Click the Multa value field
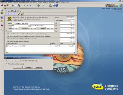The width and height of the screenshot is (123, 95). coord(67,26)
